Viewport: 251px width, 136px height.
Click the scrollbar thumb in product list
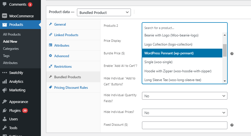[x=225, y=50]
